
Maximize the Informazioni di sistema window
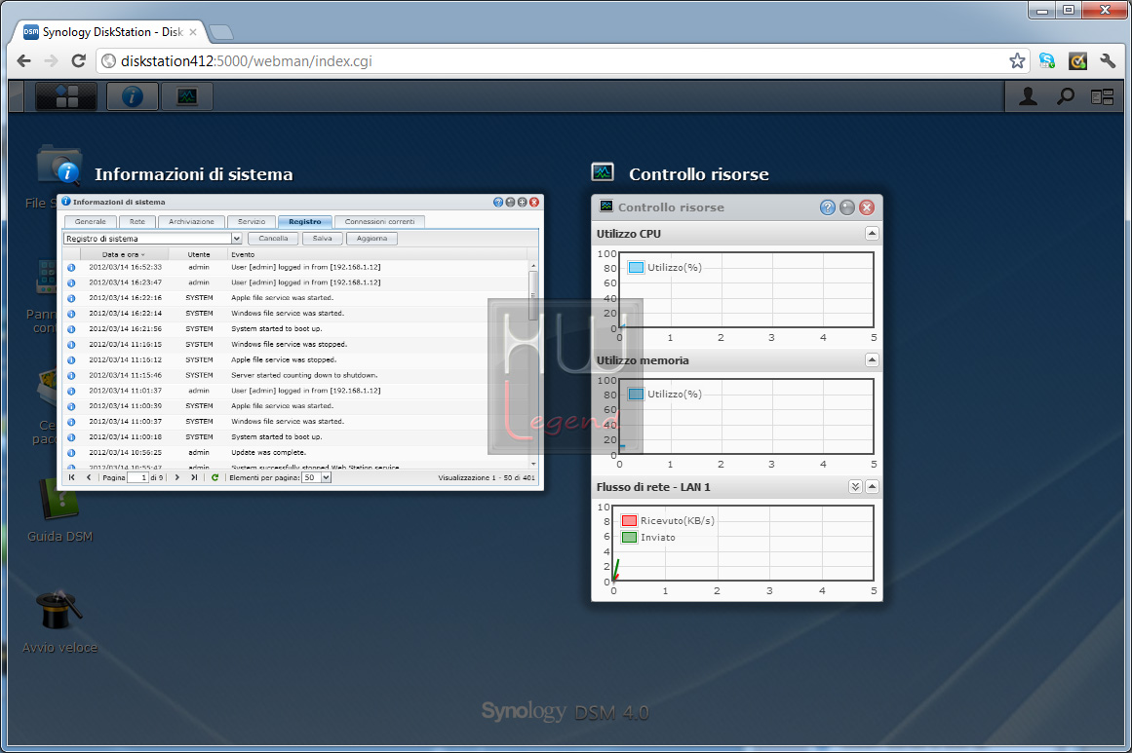pos(522,202)
